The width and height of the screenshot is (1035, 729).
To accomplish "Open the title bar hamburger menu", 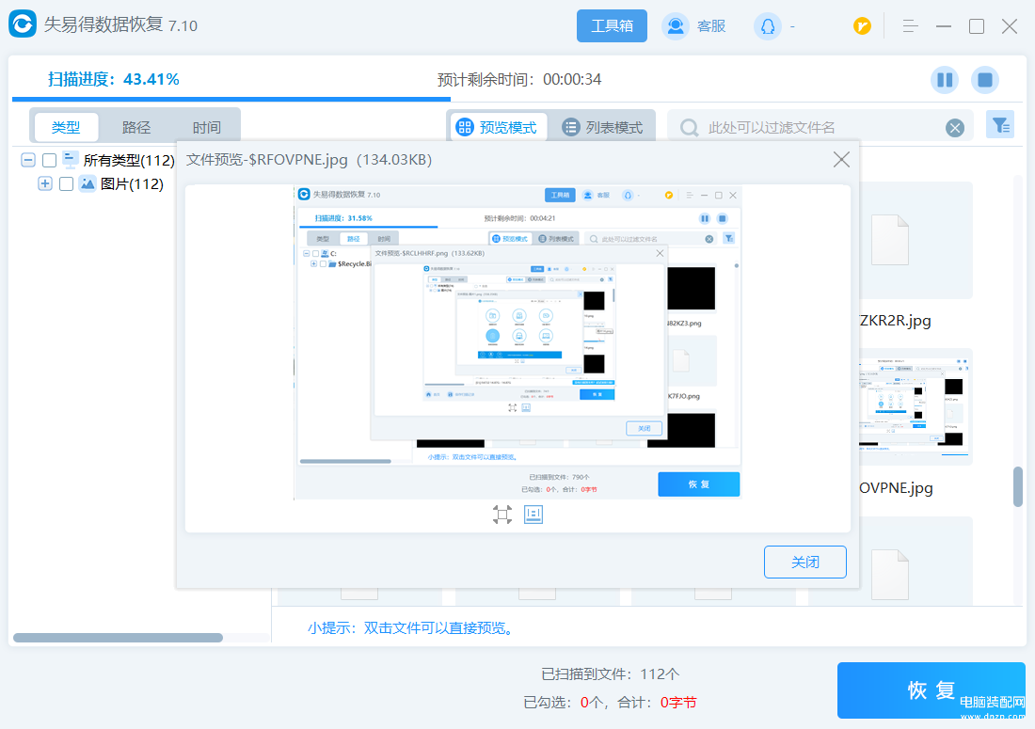I will pyautogui.click(x=910, y=26).
